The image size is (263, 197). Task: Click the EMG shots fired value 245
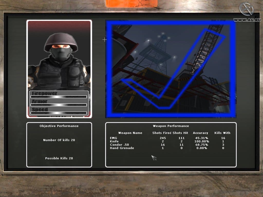point(163,138)
